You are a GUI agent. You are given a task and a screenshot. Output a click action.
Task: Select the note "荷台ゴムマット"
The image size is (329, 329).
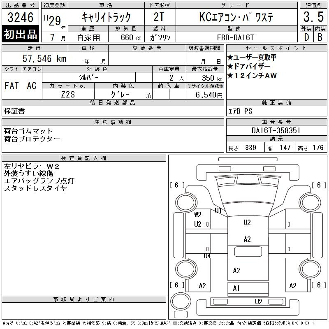tap(28, 131)
